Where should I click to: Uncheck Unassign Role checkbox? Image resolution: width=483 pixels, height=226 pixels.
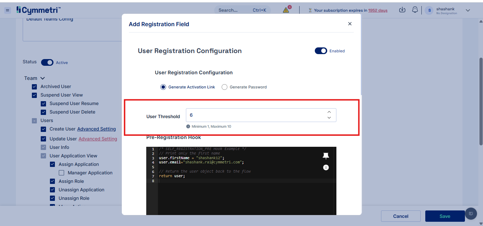click(52, 198)
